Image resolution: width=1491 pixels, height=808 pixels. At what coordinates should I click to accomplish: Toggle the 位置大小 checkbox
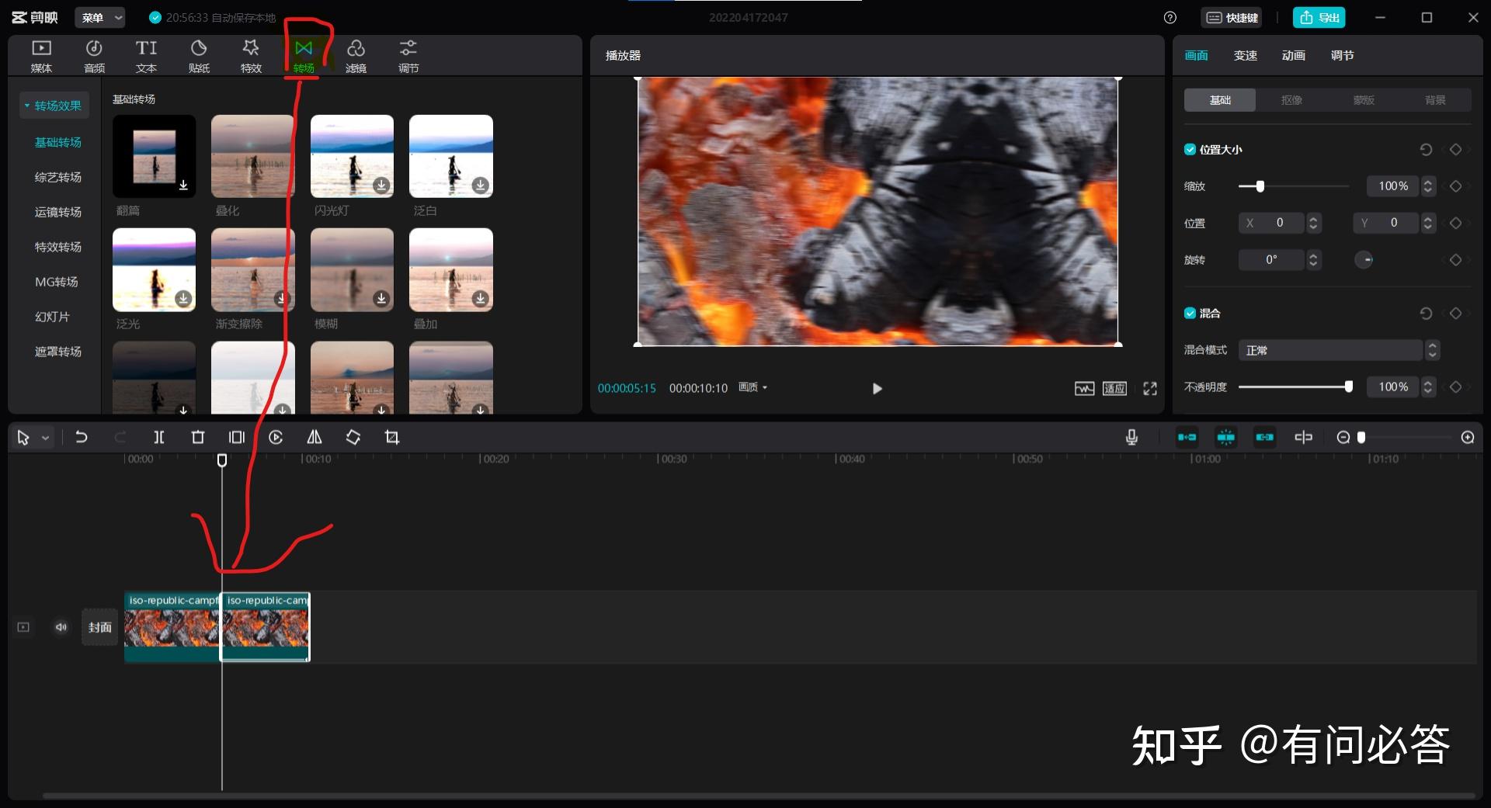[1190, 149]
